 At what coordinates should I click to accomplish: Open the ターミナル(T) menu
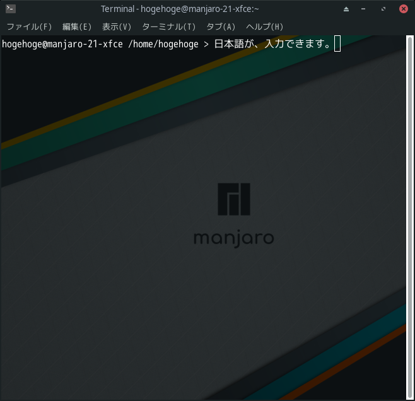tap(168, 26)
